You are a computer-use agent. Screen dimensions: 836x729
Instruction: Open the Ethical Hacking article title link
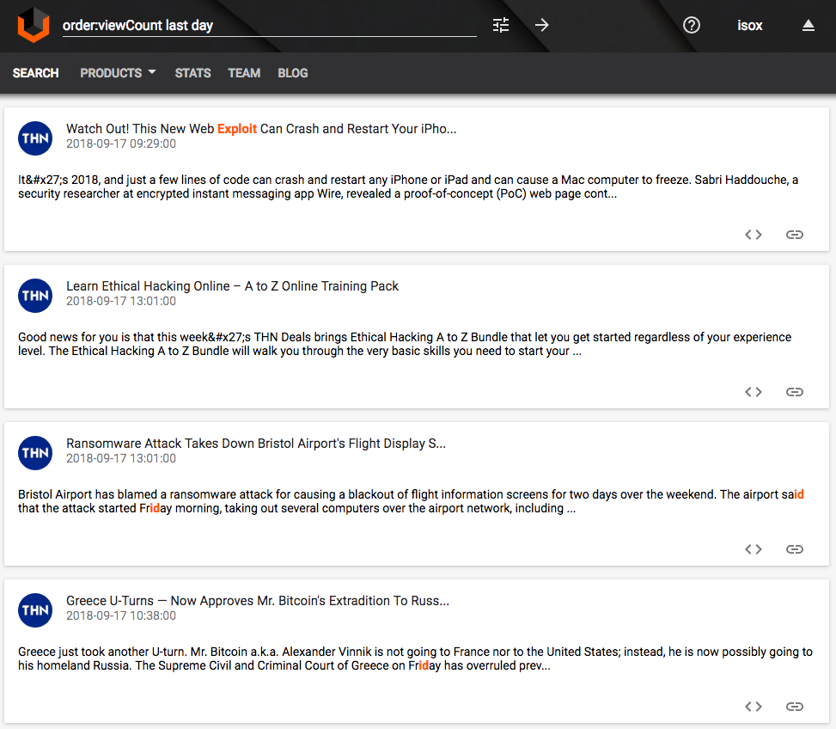tap(233, 285)
